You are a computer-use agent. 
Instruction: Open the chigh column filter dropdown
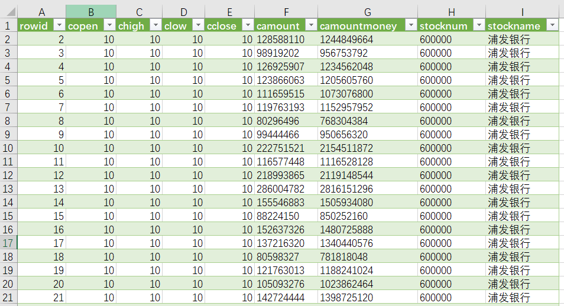tap(155, 25)
